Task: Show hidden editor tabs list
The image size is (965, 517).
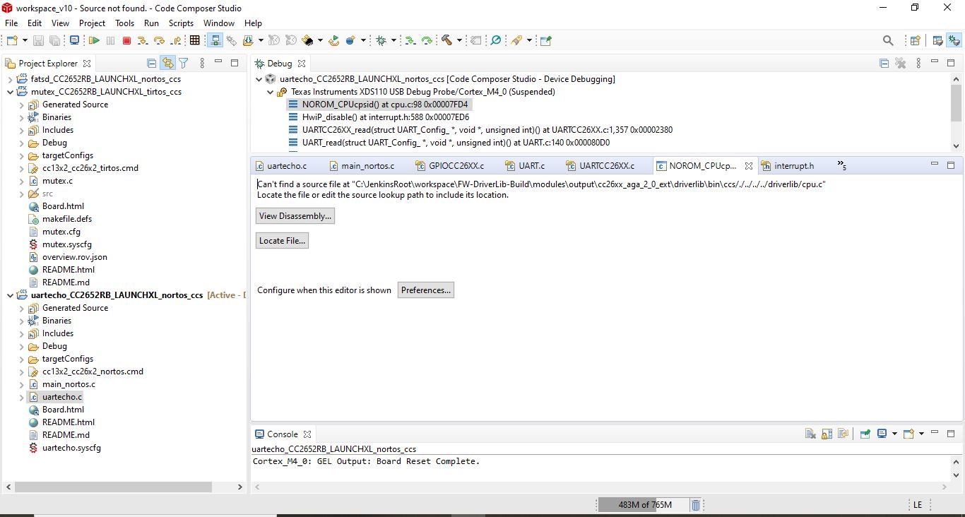Action: coord(842,165)
